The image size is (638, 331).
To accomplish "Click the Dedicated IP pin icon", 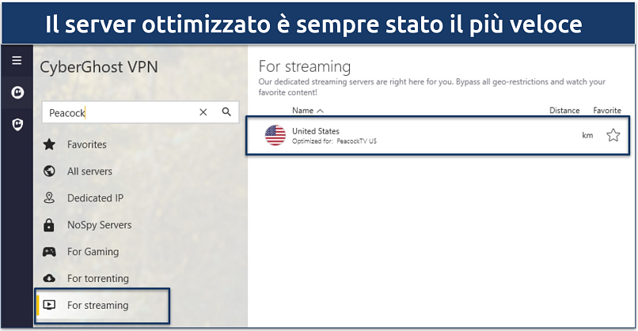I will 49,197.
